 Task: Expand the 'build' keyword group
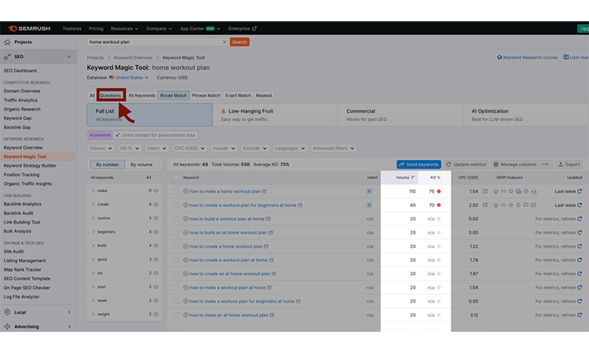coord(93,246)
